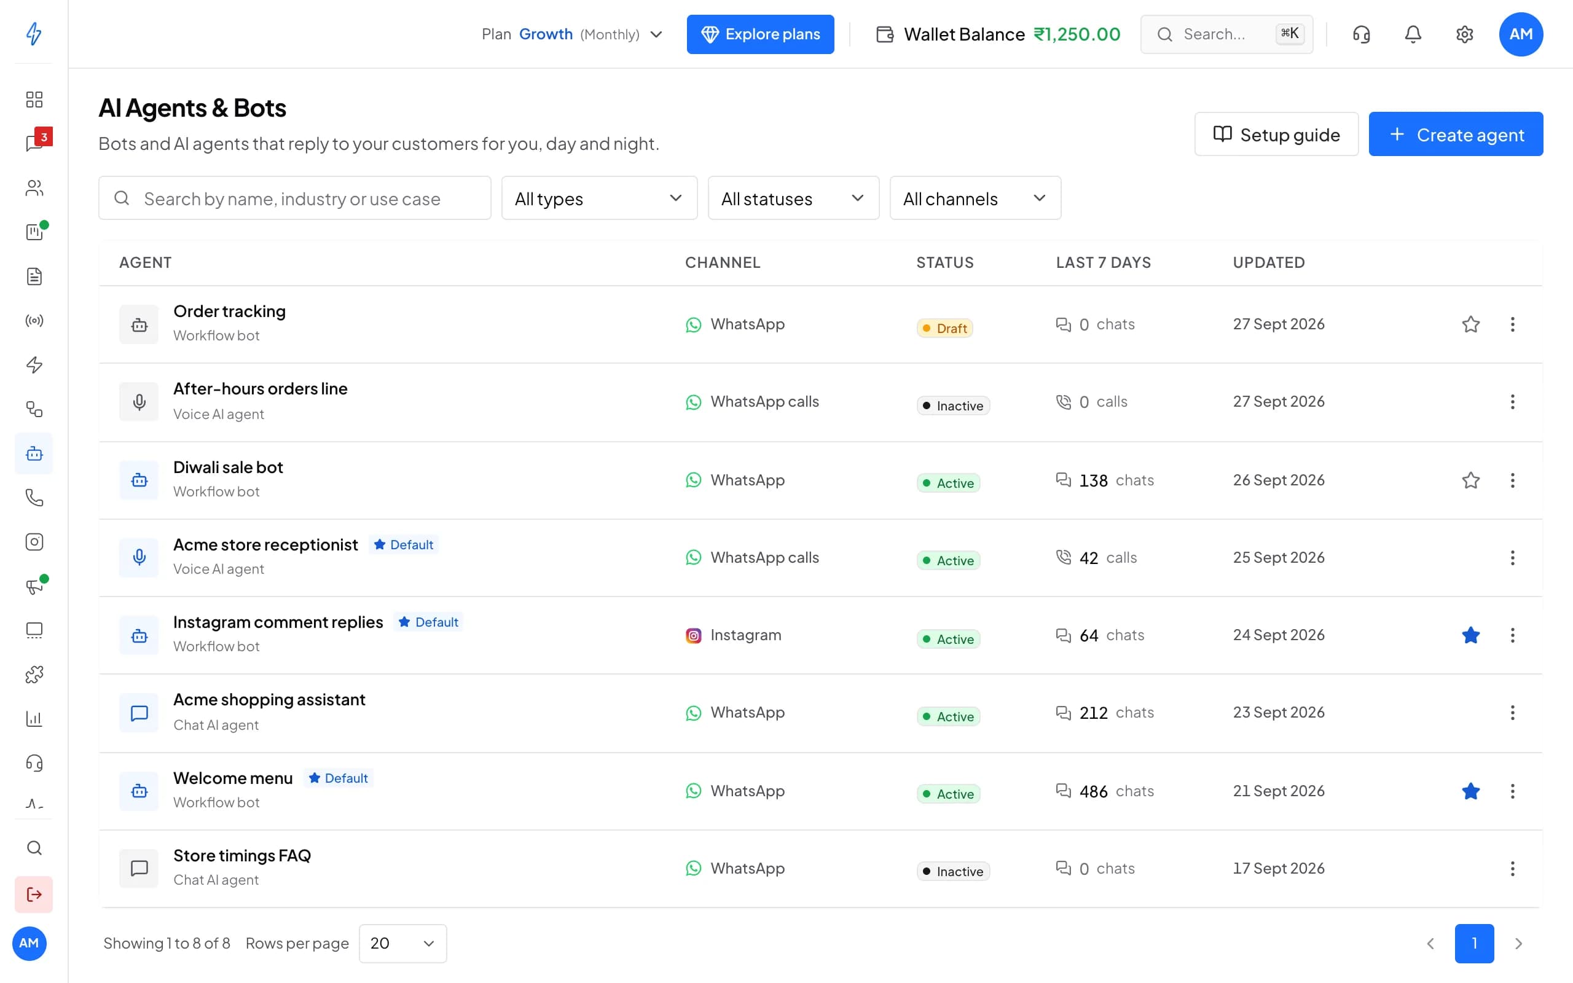
Task: Open the Instagram icon in sidebar
Action: 34,541
